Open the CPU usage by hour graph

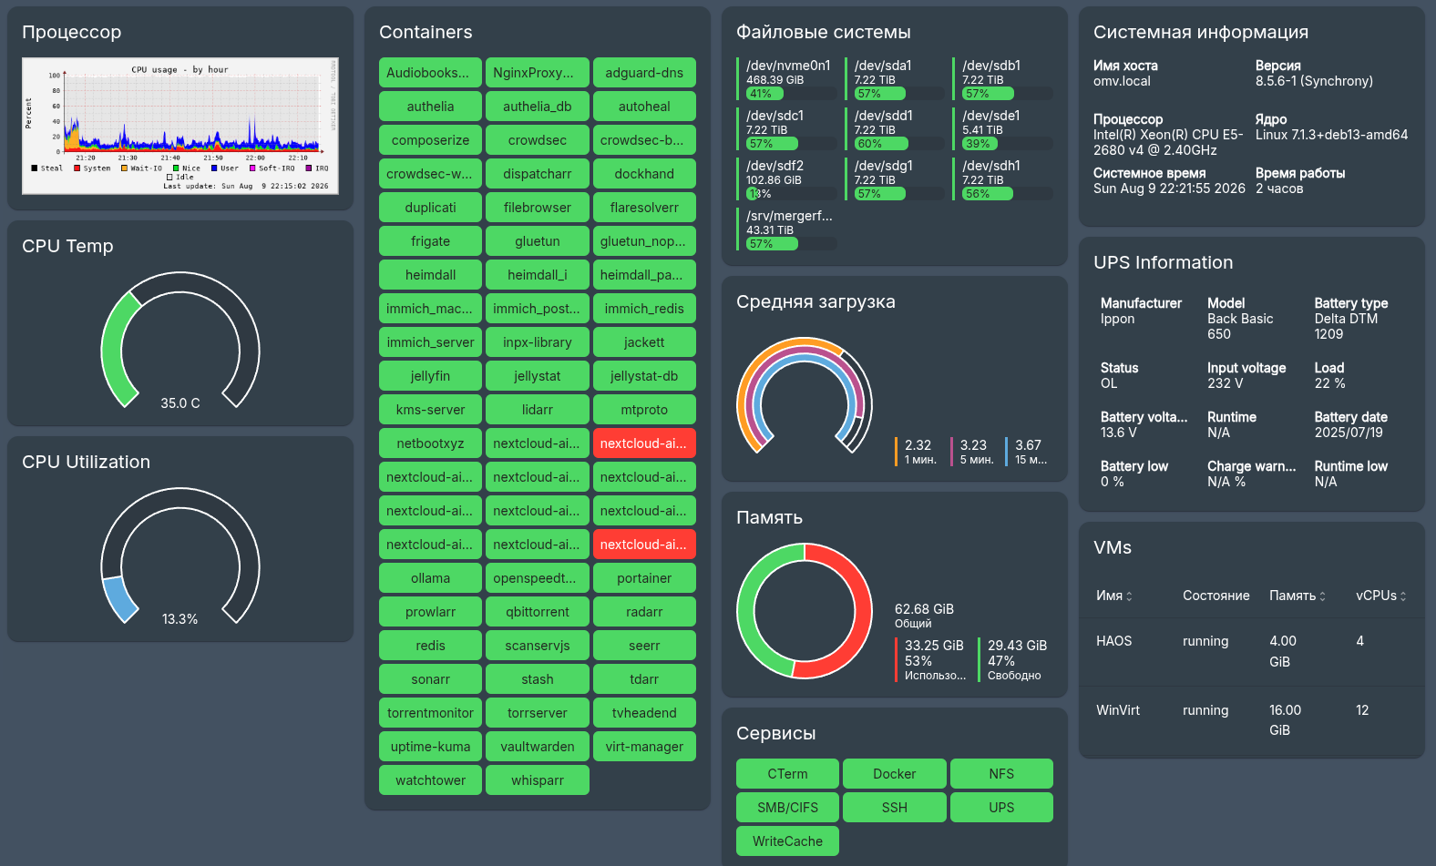point(180,126)
